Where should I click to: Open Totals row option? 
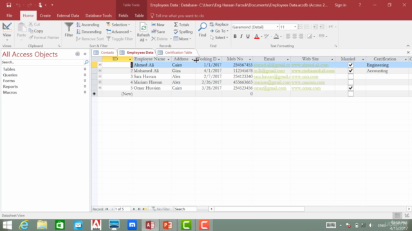(x=182, y=24)
